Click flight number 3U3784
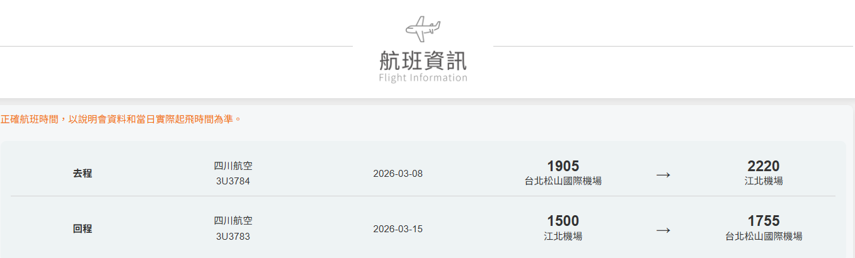Viewport: 855px width, 258px height. [233, 181]
